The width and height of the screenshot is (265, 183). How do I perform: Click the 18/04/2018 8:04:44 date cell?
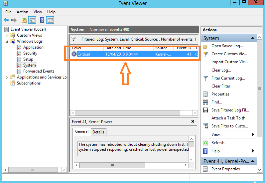(x=121, y=54)
